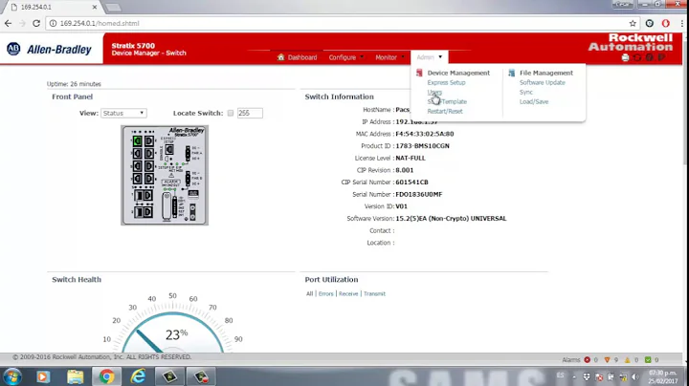689x386 pixels.
Task: Click the Allen-Bradley AB logo
Action: (13, 49)
